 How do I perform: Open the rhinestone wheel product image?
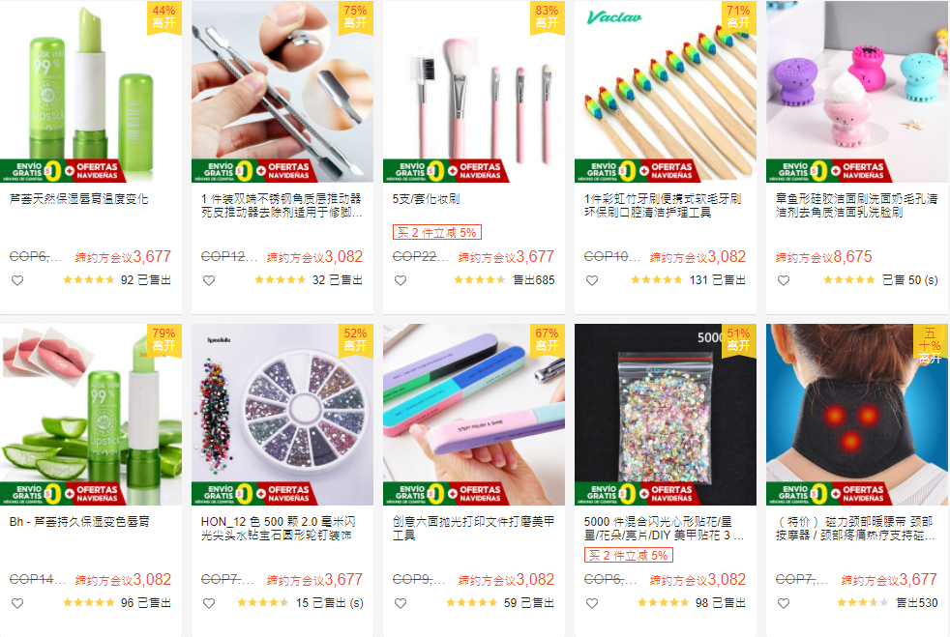(282, 414)
